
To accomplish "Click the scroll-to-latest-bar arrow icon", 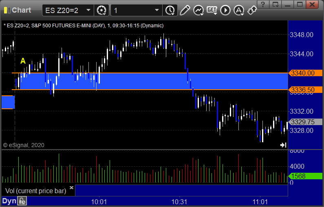I will point(283,145).
